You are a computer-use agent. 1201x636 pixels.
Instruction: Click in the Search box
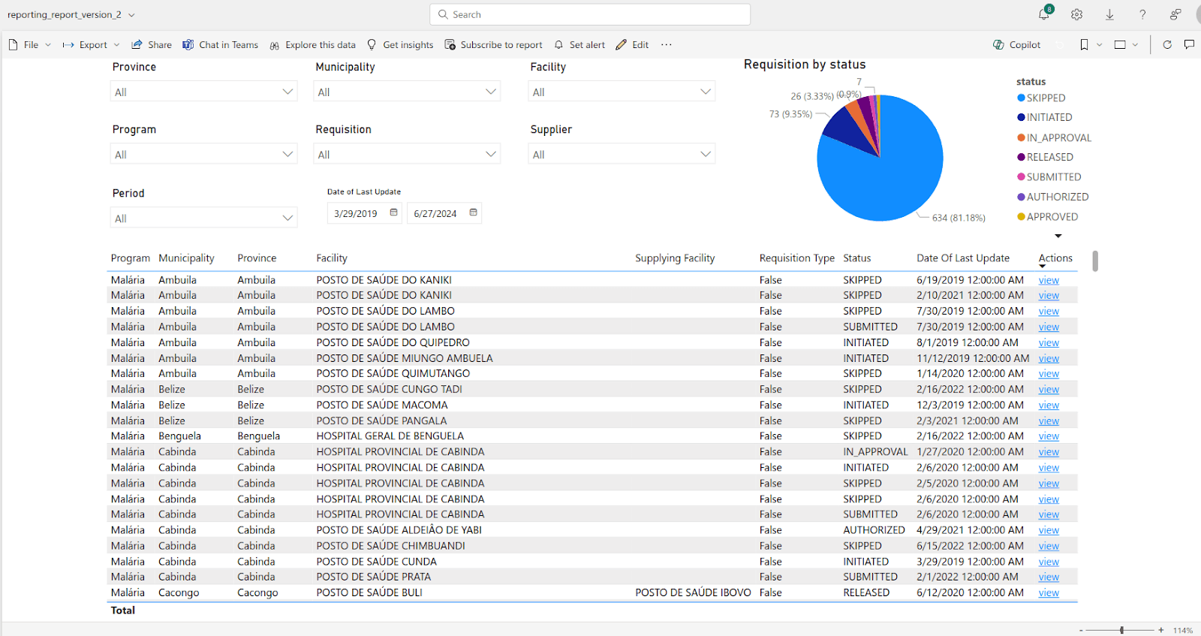pyautogui.click(x=590, y=14)
